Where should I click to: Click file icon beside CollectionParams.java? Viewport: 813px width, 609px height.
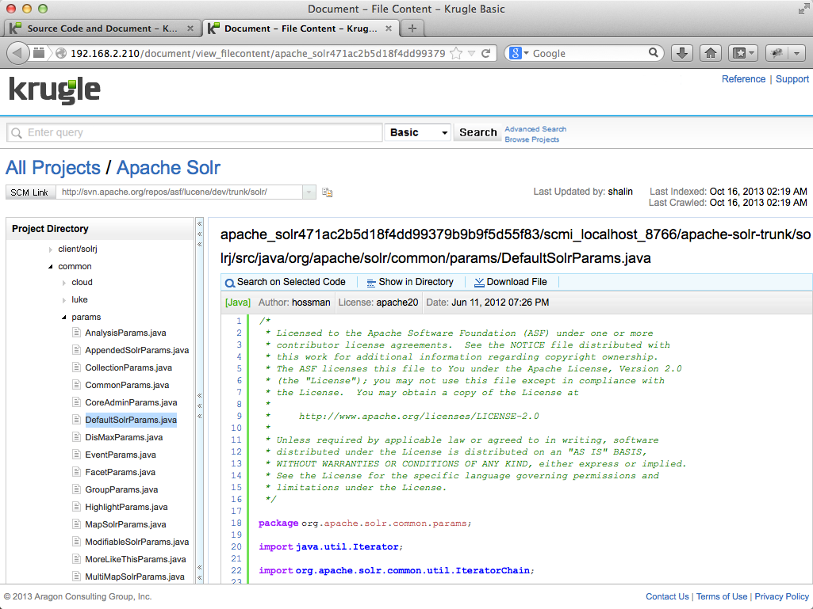(x=76, y=367)
